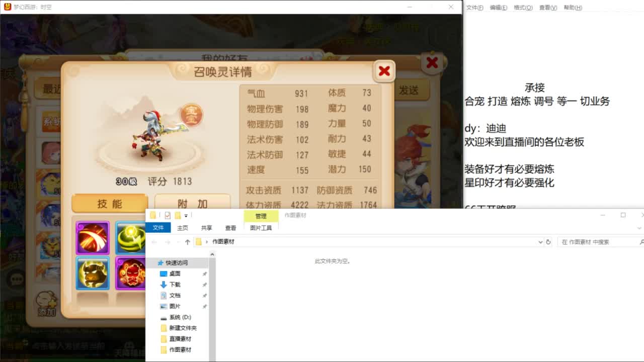Click the new folder quick access icon
The width and height of the screenshot is (644, 362).
[178, 216]
